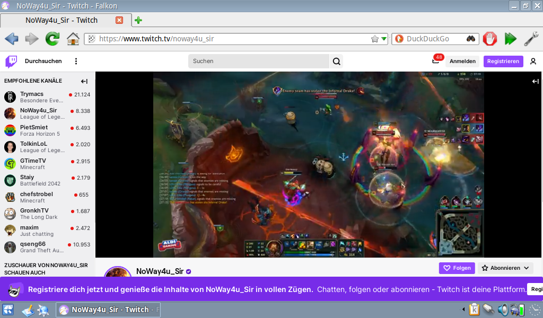Click the clipboard tray icon

(x=474, y=310)
